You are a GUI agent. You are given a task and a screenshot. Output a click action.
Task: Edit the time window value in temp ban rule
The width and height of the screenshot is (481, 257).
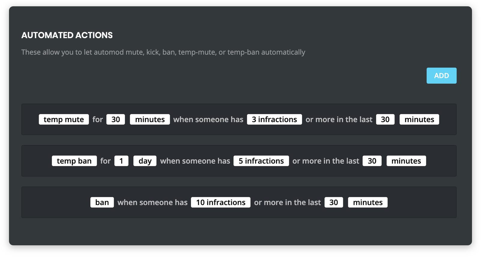point(372,161)
